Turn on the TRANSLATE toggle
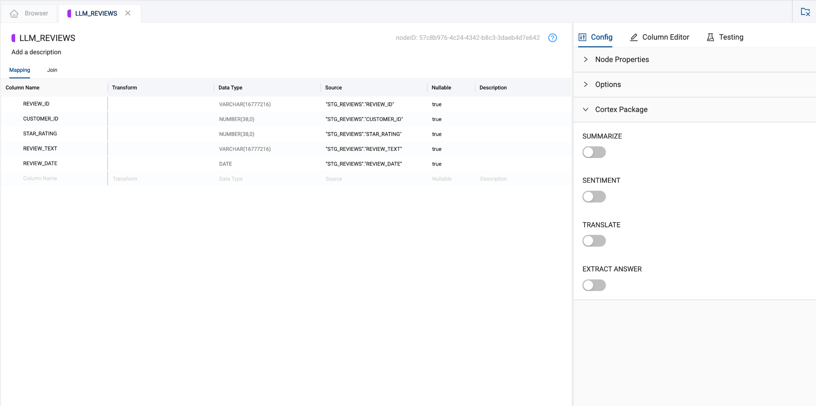 pos(594,241)
